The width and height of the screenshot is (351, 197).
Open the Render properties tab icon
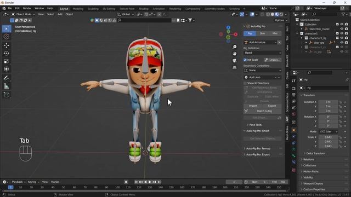[294, 89]
